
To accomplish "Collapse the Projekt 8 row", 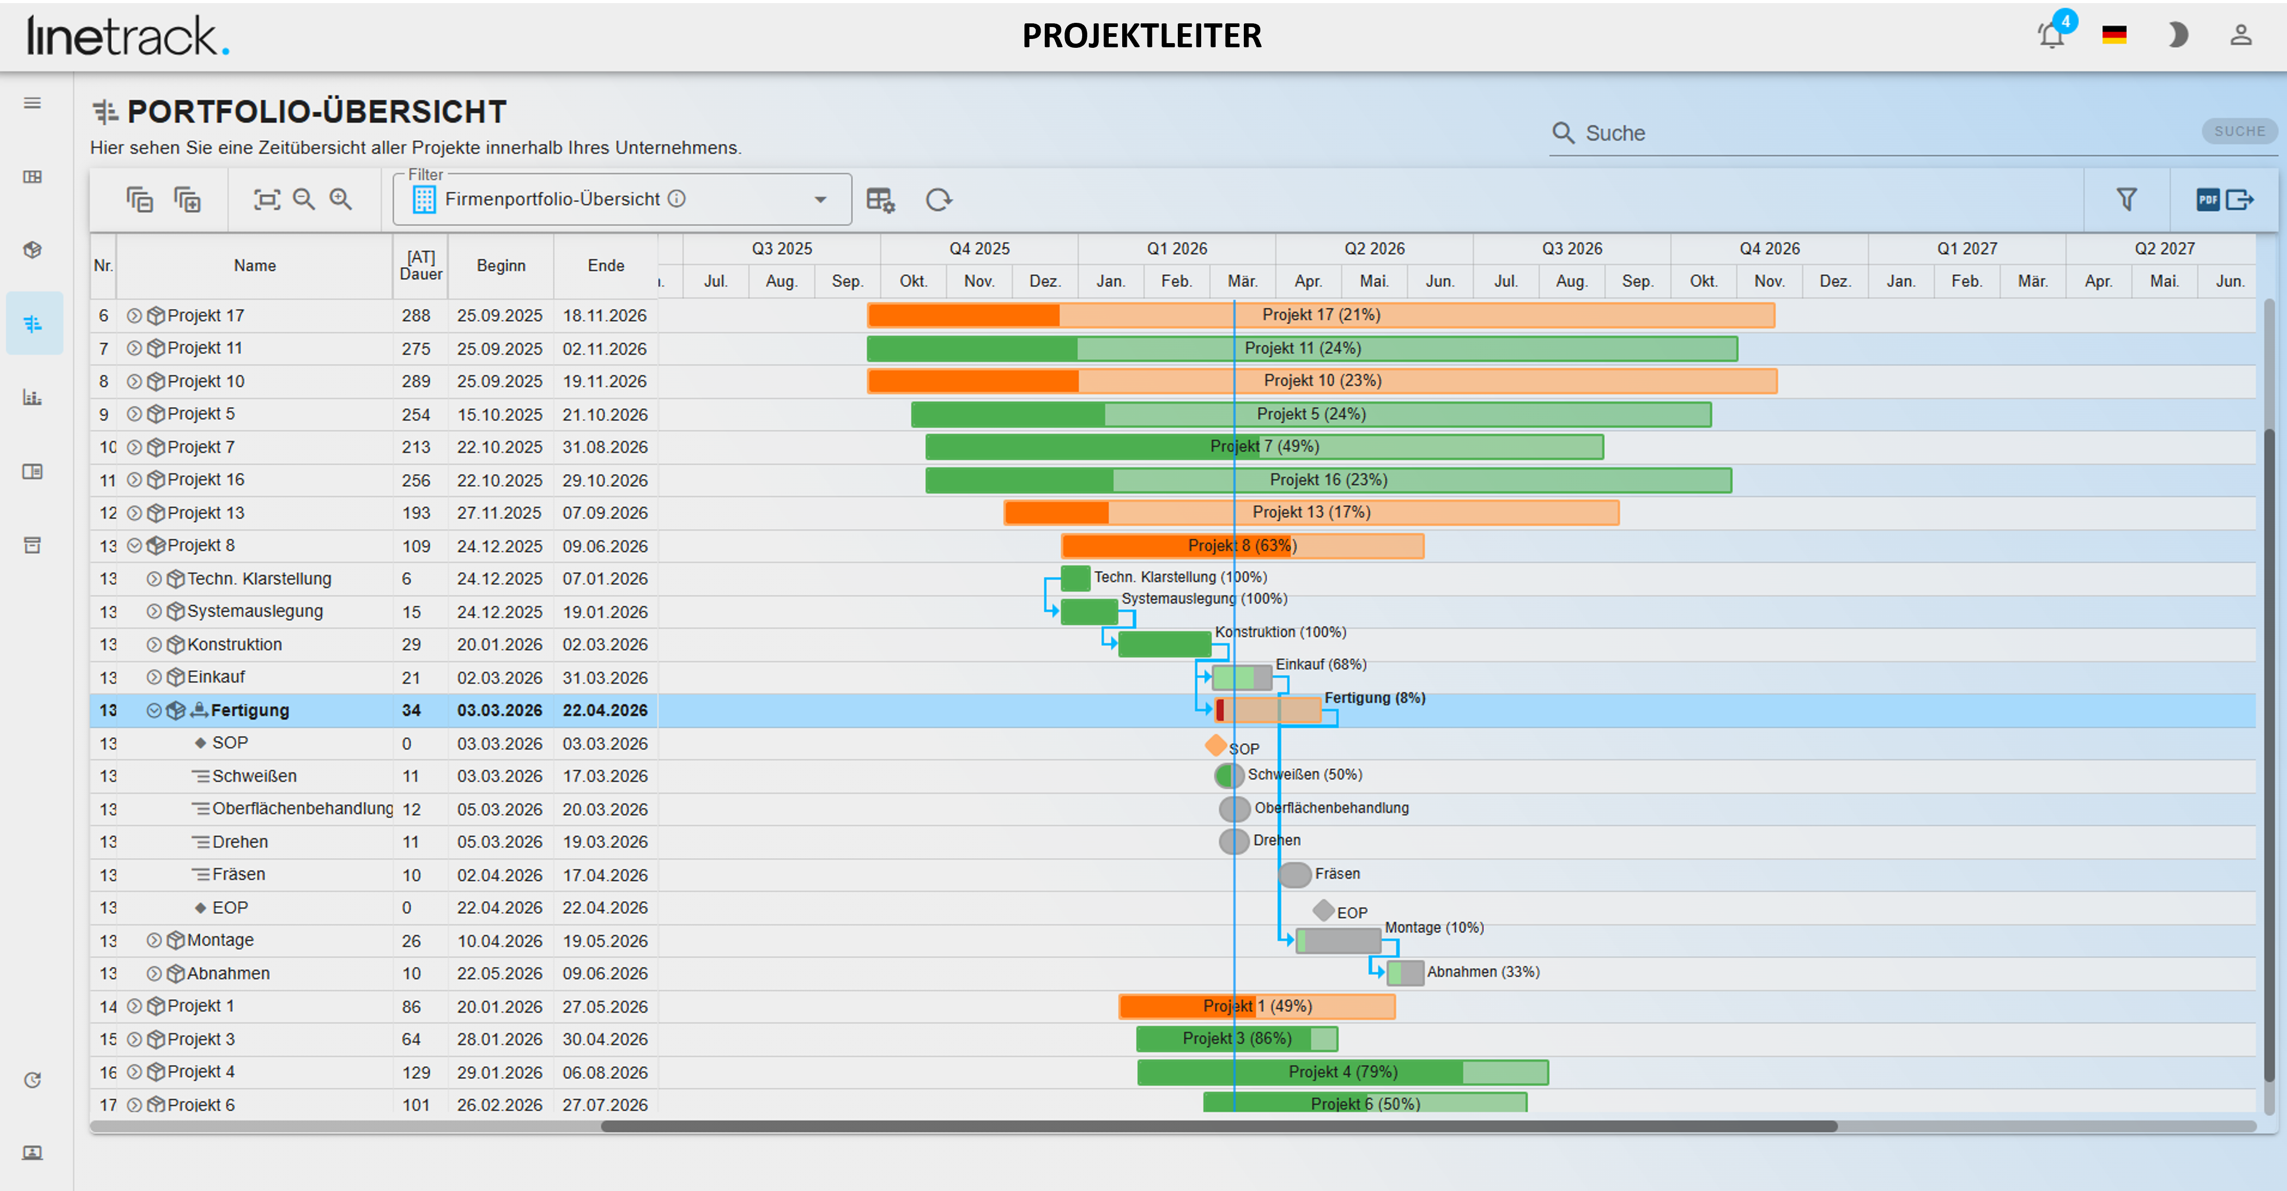I will click(x=134, y=546).
